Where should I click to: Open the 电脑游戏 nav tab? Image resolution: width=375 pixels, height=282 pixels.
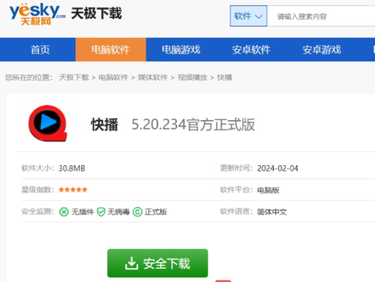coord(181,49)
